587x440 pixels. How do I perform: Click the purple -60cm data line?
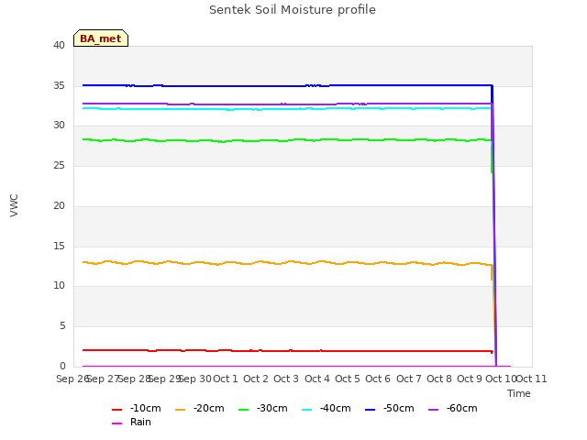click(x=262, y=104)
